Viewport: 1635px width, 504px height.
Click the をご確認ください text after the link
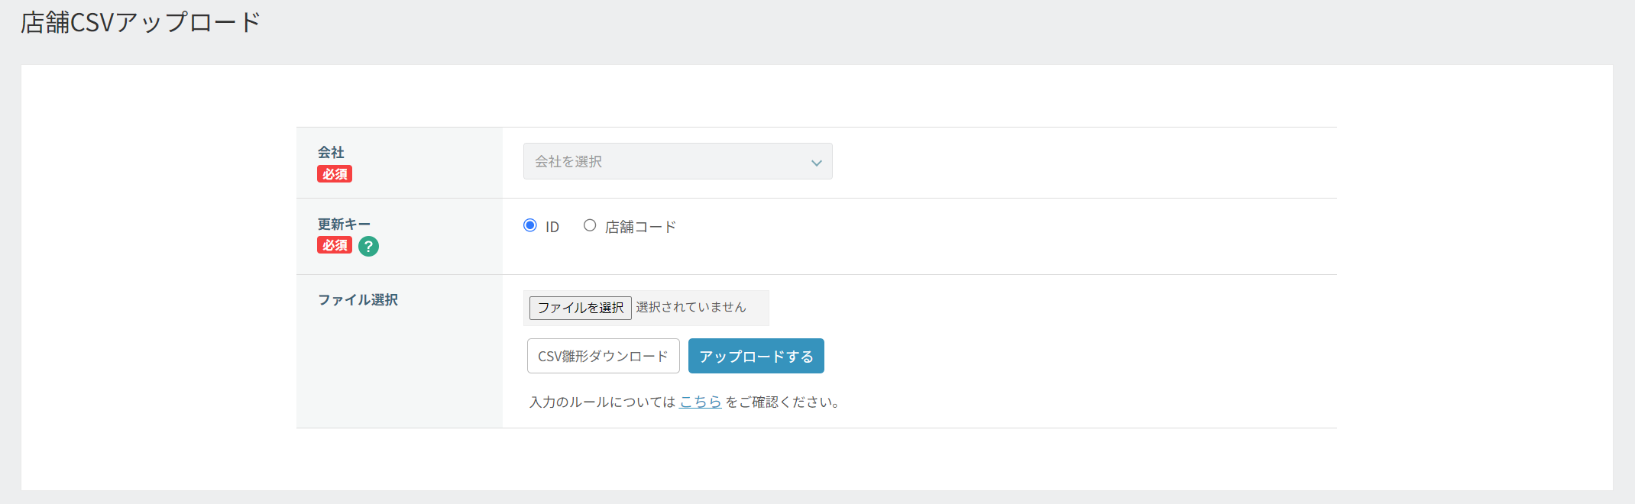(x=782, y=402)
